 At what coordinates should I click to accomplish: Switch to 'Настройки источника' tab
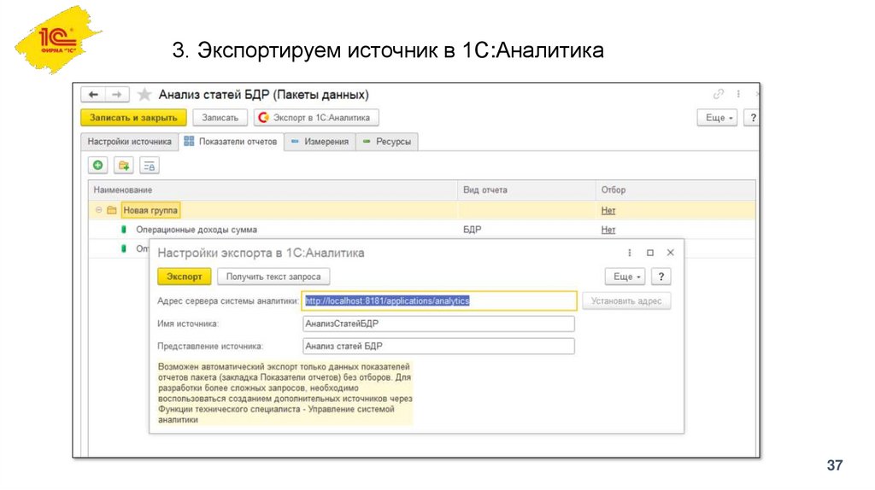130,142
